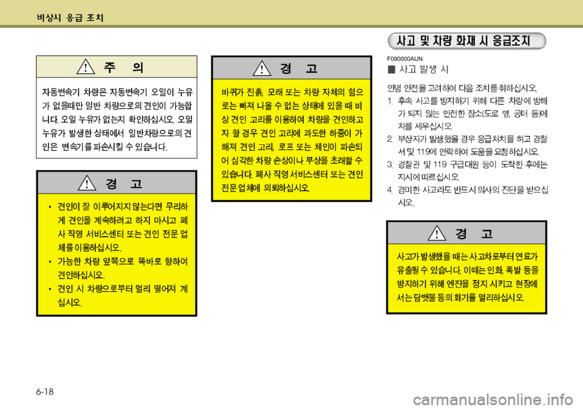Screen dimensions: 583x410
Task: Click list item 3 starting 경찰관 및 119
Action: point(468,170)
